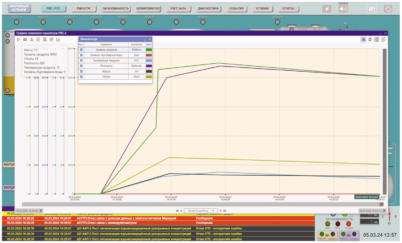402x243 pixels.
Task: Select the play icon in the graph toolbar
Action: (x=18, y=39)
